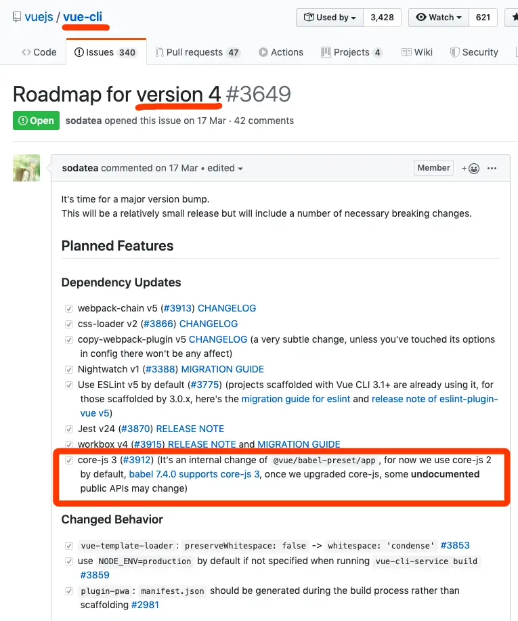Click the Projects board icon
The height and width of the screenshot is (621, 518).
(326, 52)
